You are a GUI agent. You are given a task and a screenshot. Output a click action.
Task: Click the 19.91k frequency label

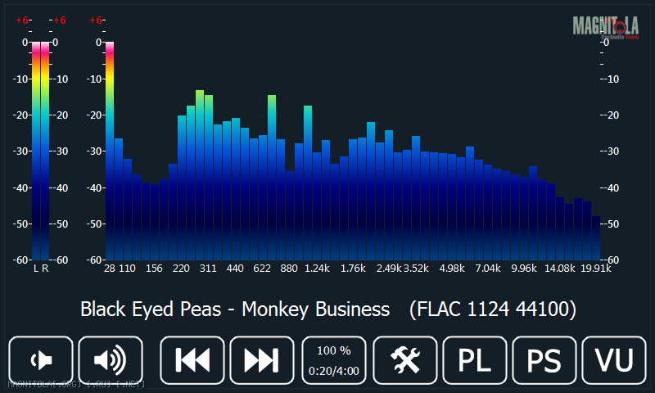[596, 269]
